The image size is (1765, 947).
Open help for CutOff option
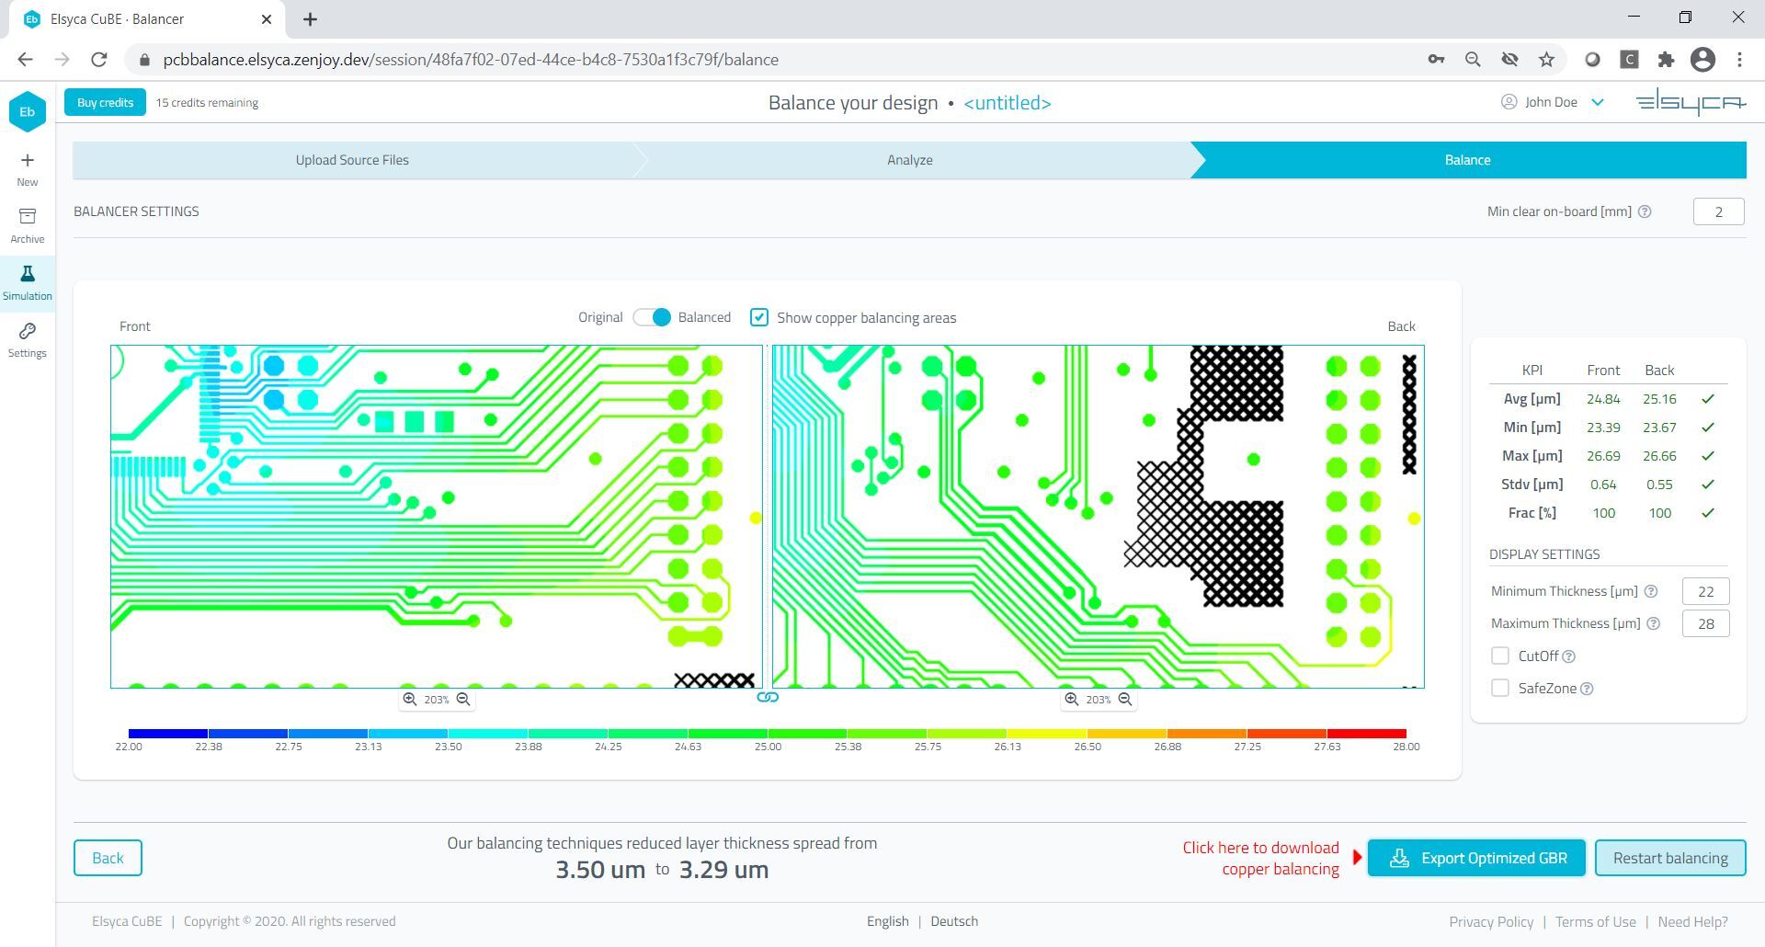[x=1569, y=656]
